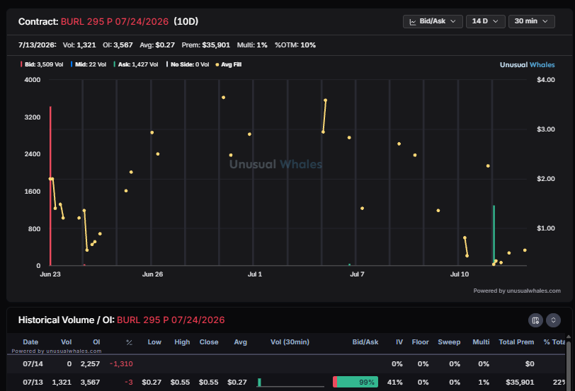Open the 14 D range dropdown
Screen dimensions: 575x391
pyautogui.click(x=486, y=21)
